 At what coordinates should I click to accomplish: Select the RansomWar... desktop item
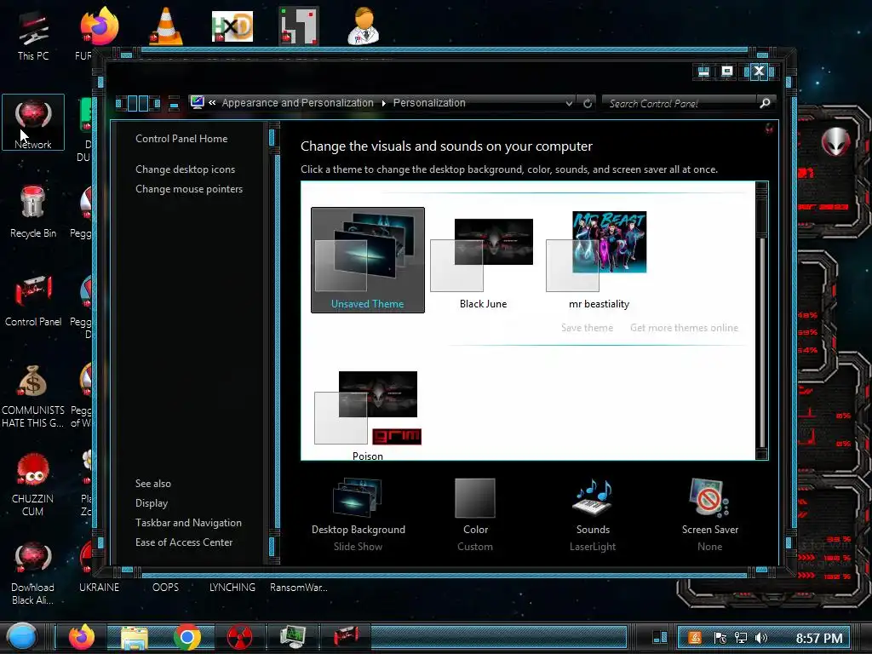pos(299,588)
